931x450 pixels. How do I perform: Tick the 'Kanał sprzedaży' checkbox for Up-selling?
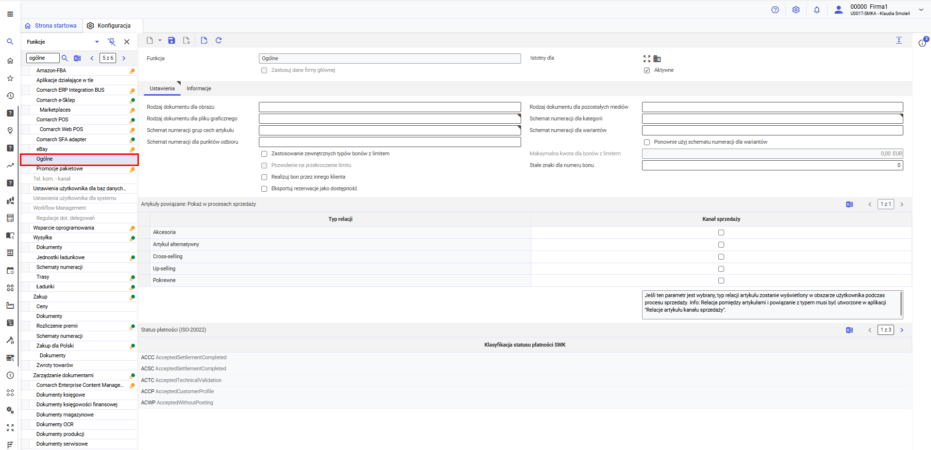tap(721, 269)
